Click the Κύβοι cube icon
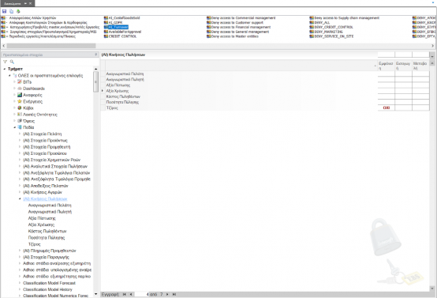 pyautogui.click(x=20, y=108)
